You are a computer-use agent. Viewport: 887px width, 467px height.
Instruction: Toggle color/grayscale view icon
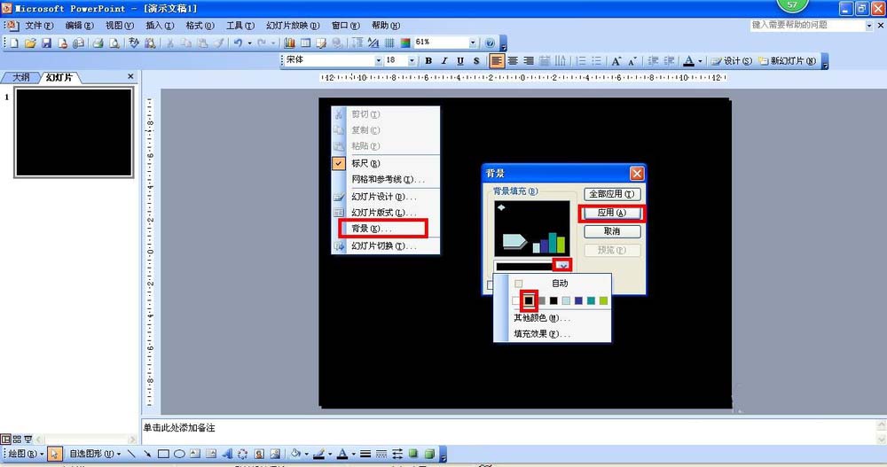tap(405, 43)
